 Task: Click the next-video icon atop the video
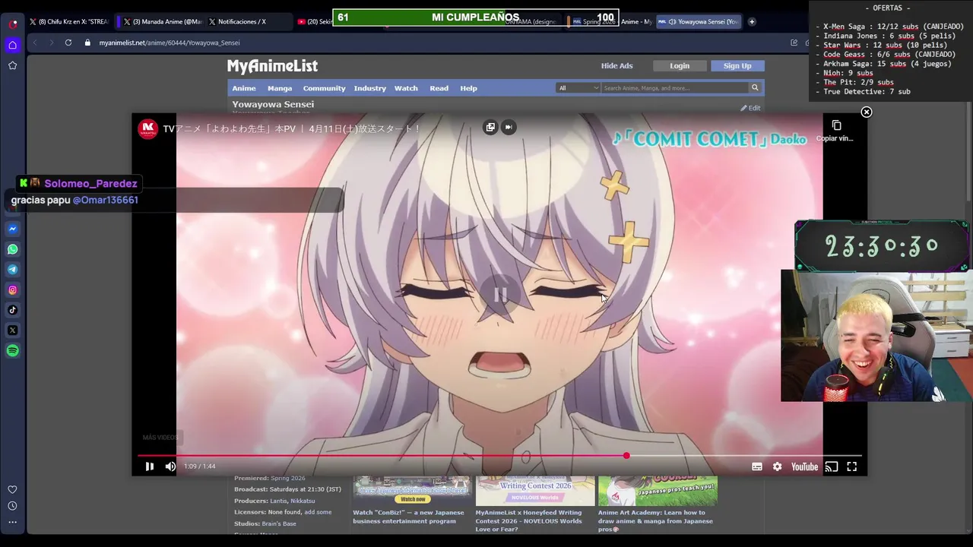[509, 127]
